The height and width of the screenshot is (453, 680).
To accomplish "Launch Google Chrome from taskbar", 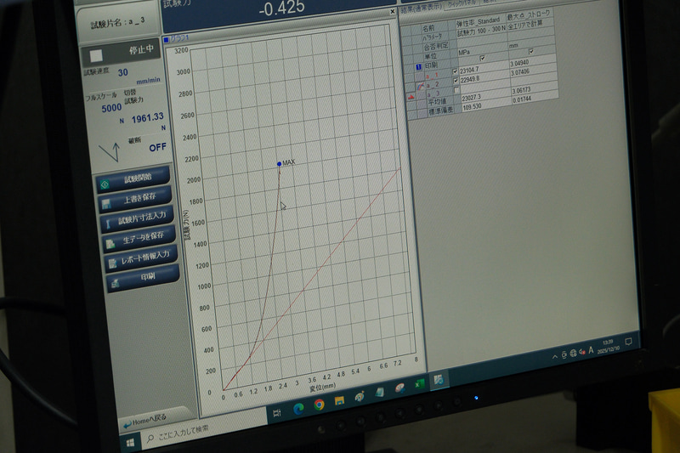I will 320,405.
